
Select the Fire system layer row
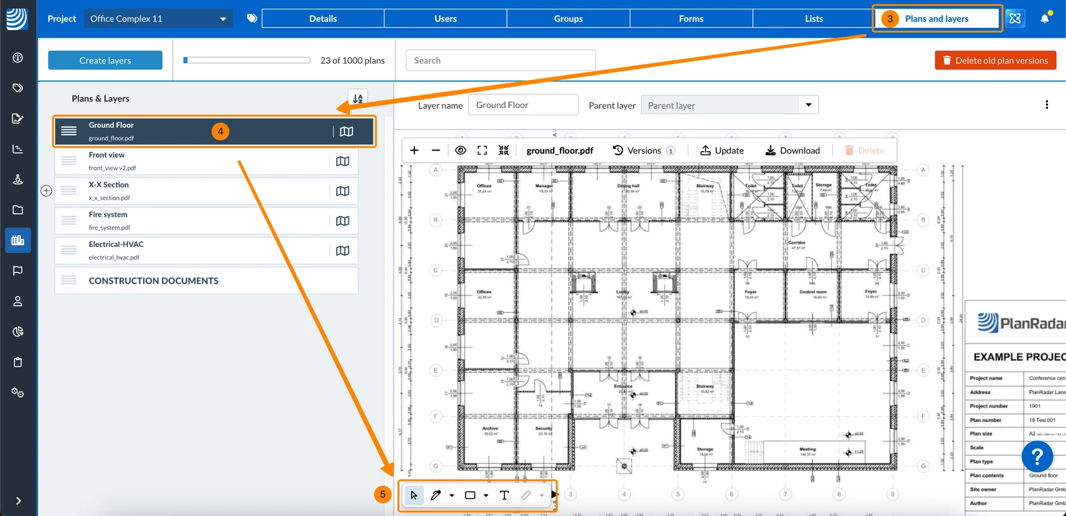[x=207, y=221]
